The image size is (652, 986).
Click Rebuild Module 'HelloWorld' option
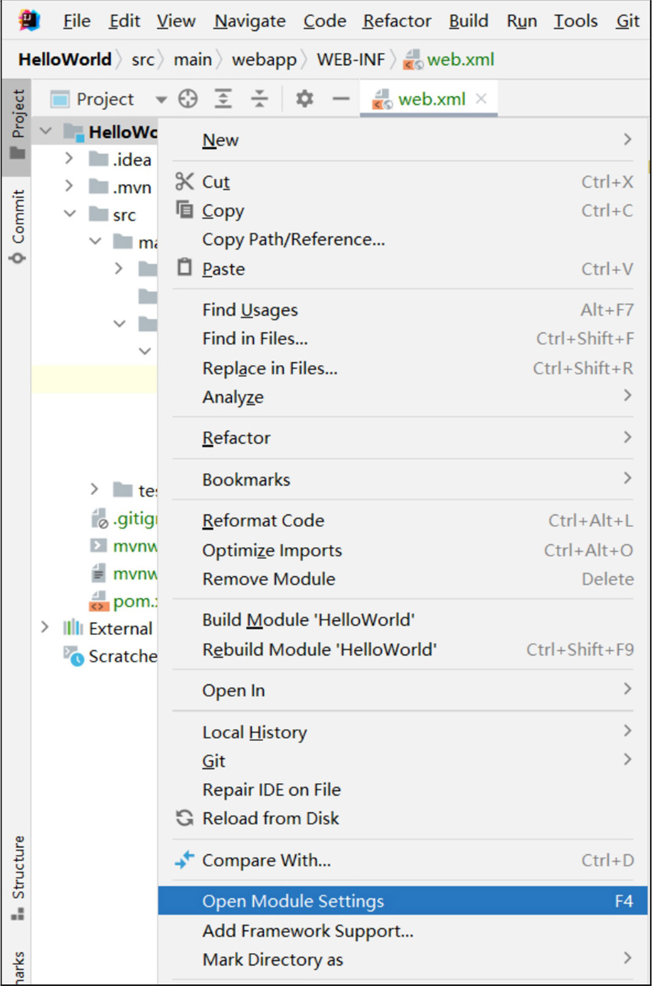click(x=319, y=650)
